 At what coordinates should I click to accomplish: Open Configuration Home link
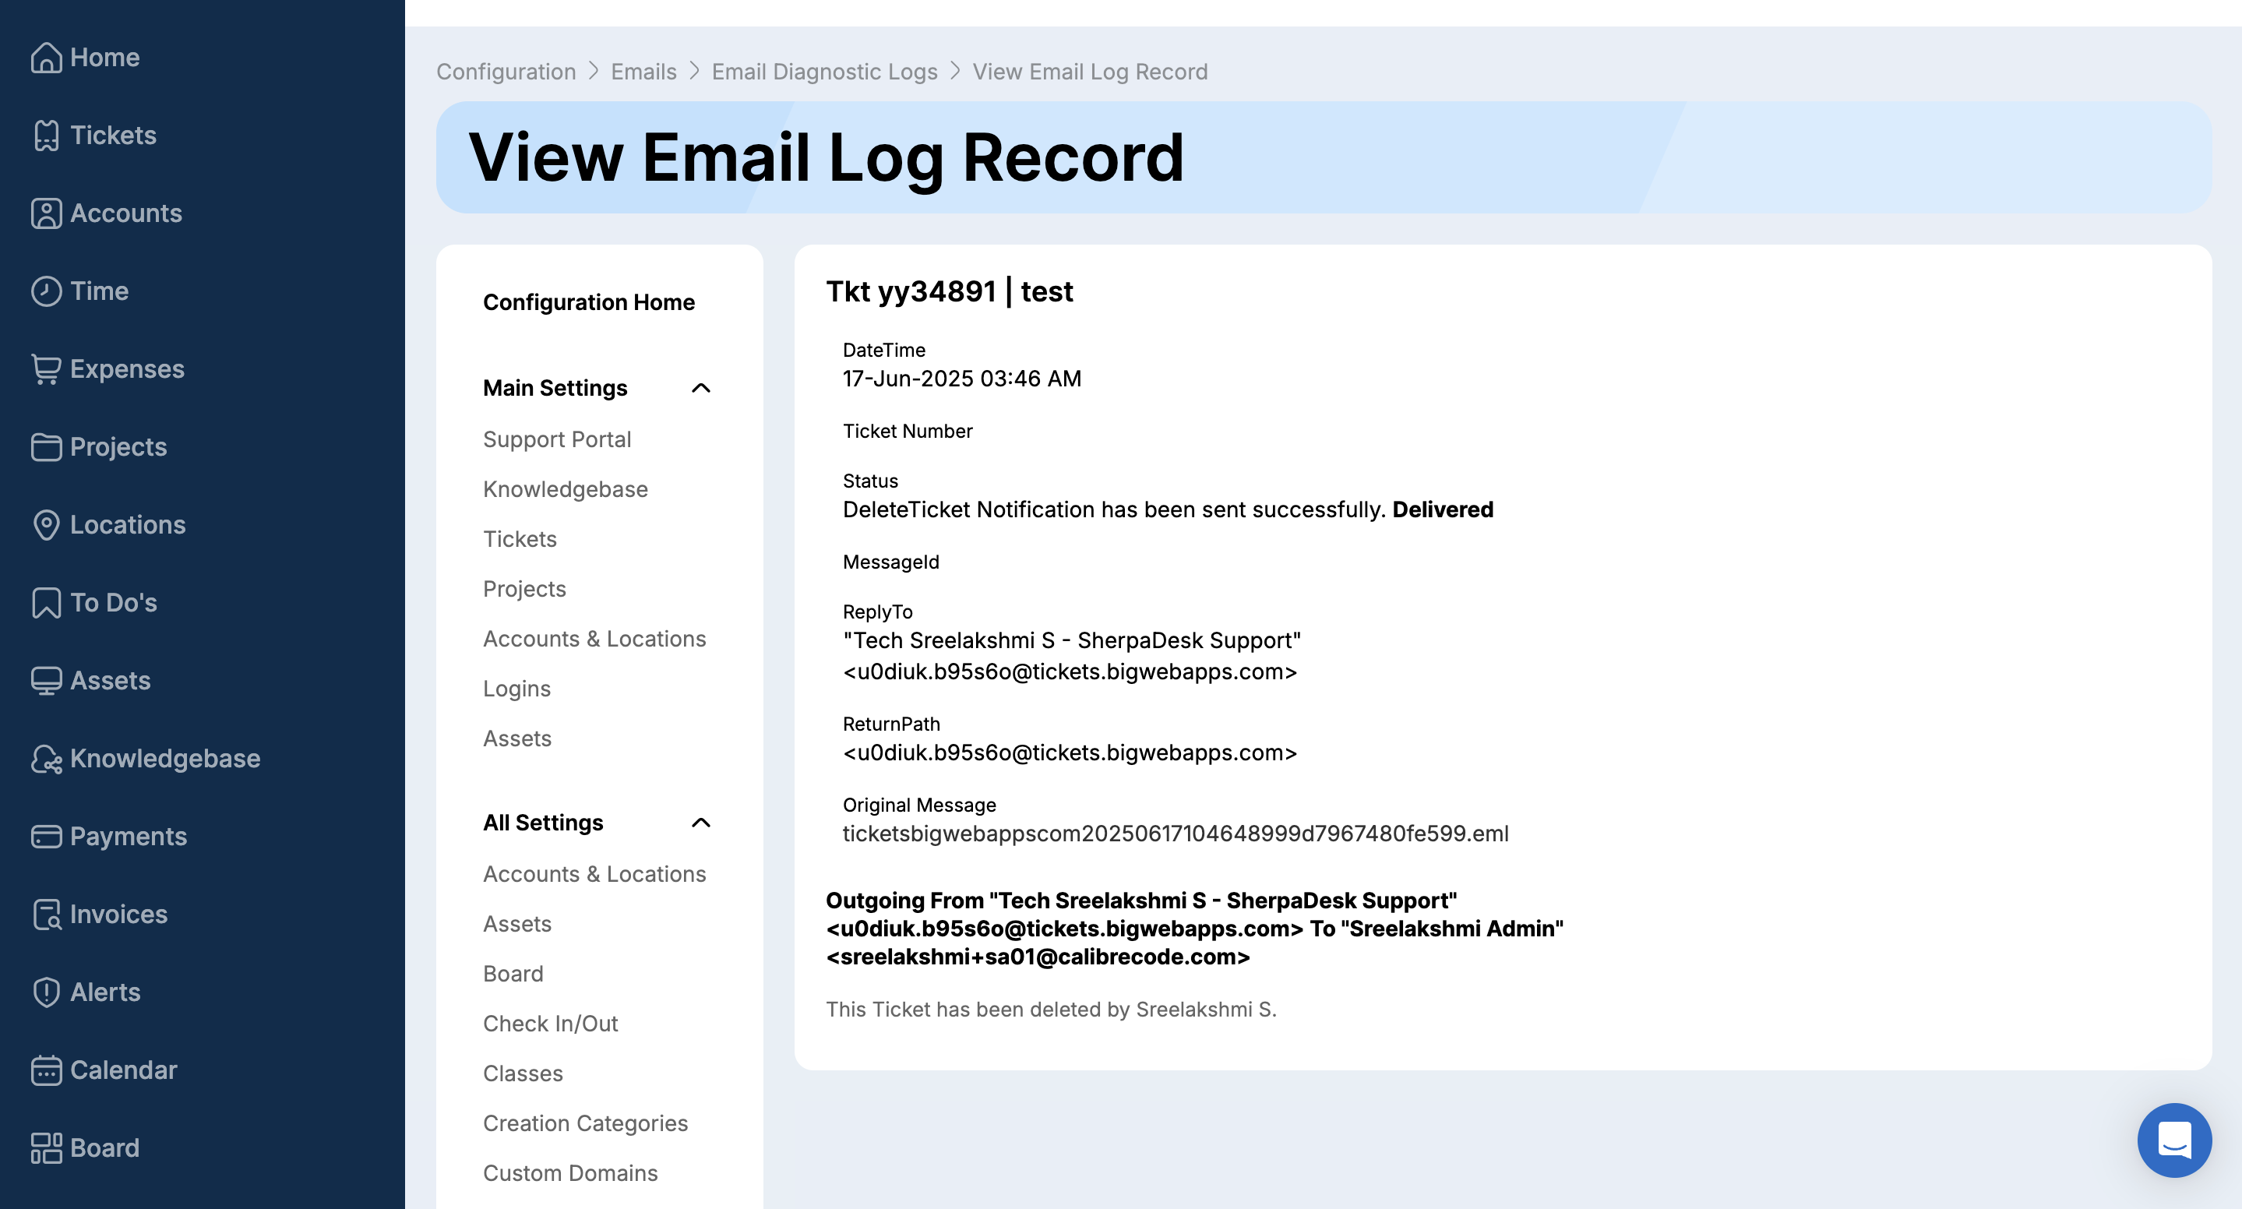point(588,302)
